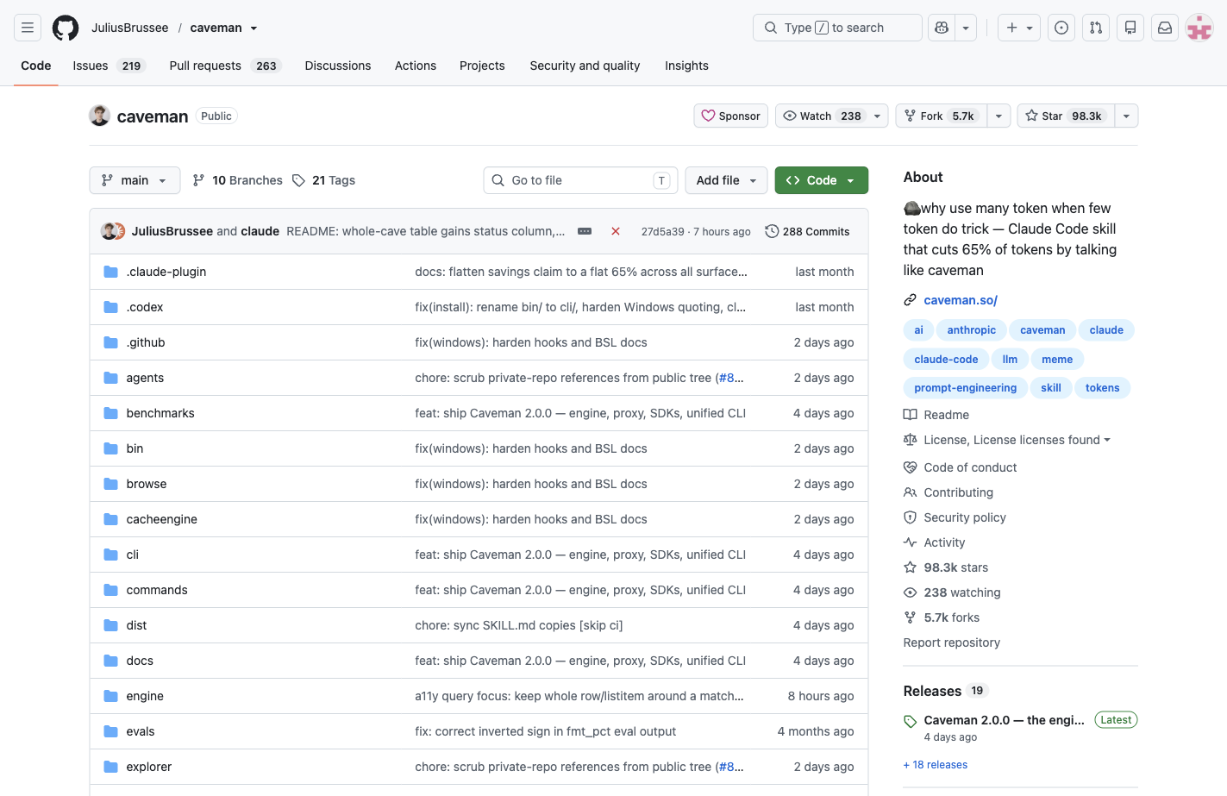Open the Copilot dropdown arrow
The width and height of the screenshot is (1227, 796).
[966, 28]
